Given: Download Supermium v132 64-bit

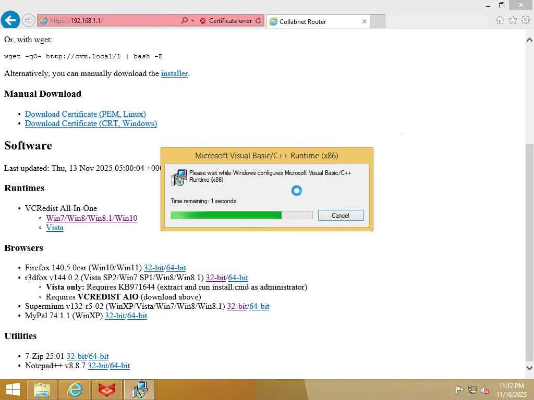Looking at the screenshot, I should click(259, 306).
